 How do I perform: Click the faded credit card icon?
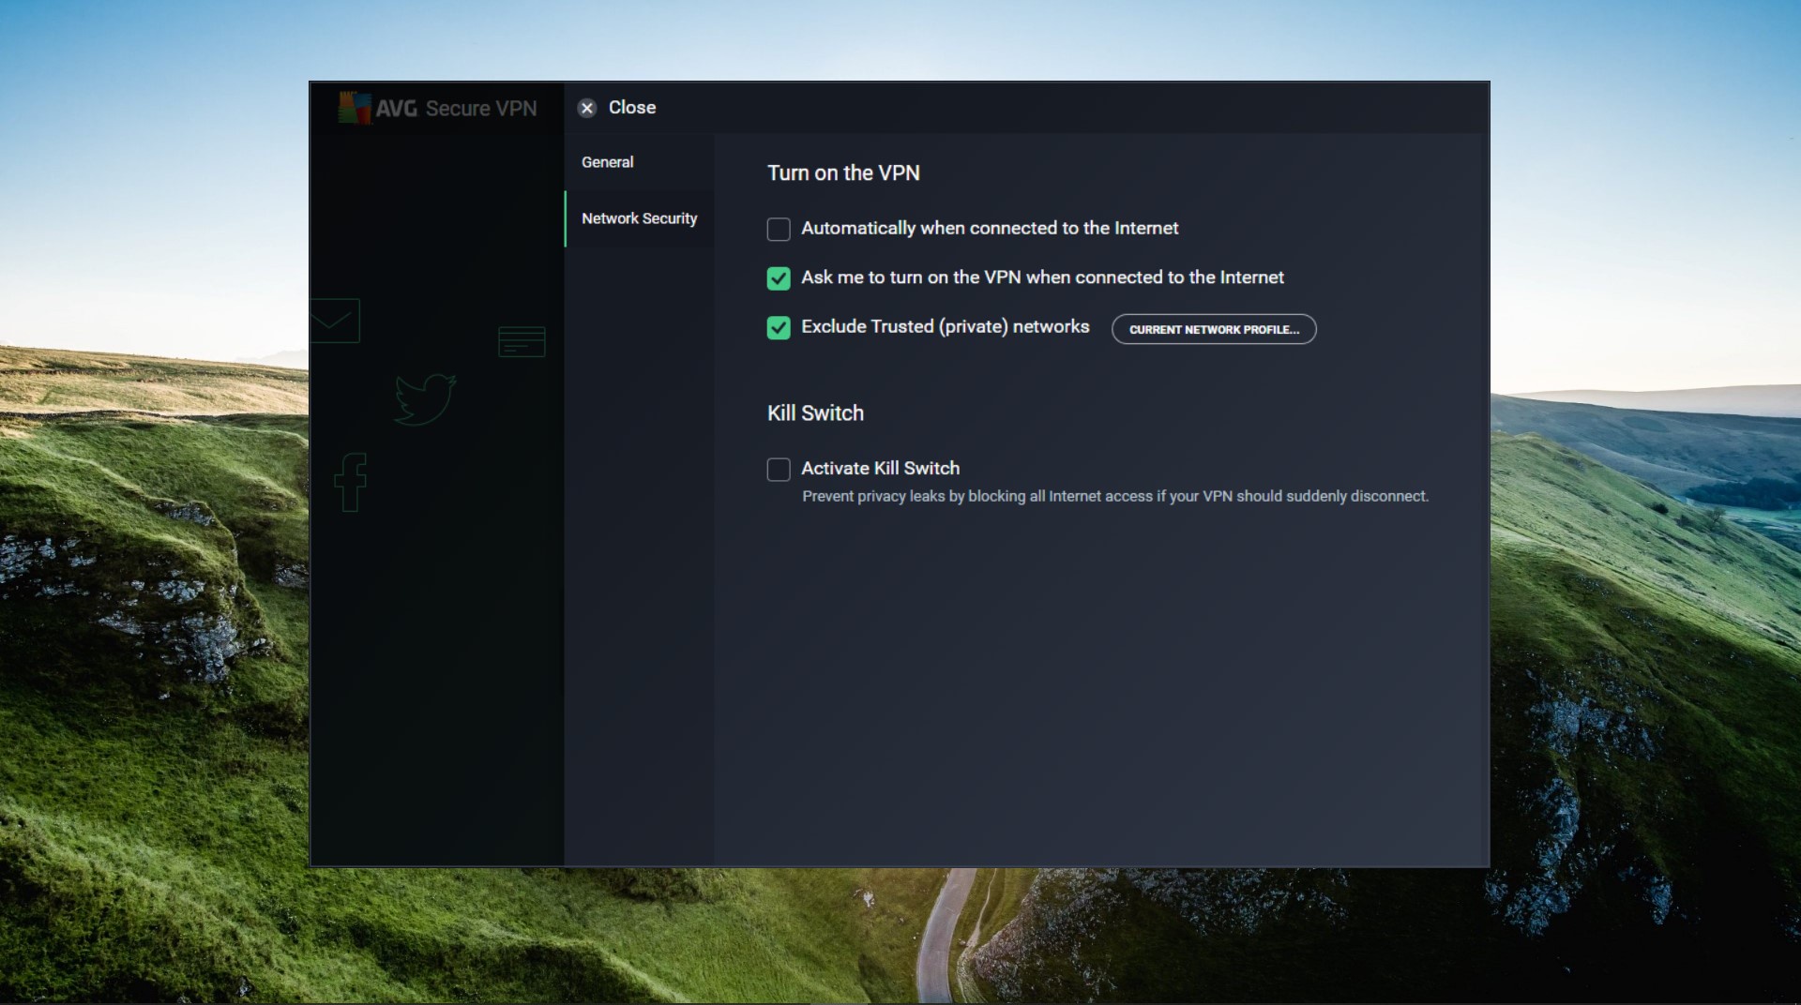[x=522, y=341]
